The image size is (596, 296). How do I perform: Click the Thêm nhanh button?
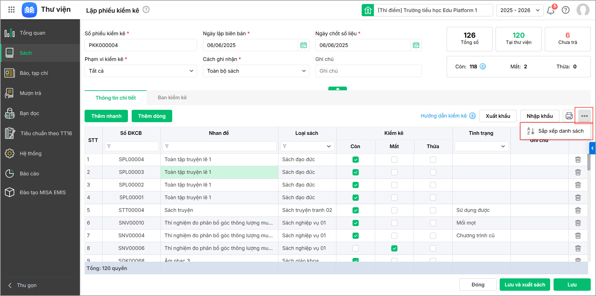(x=106, y=116)
